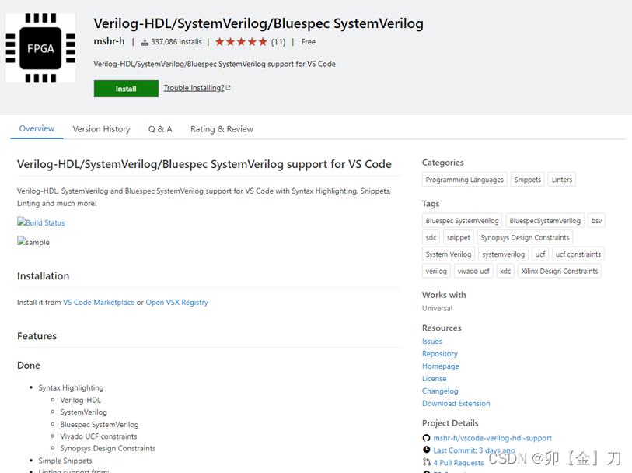The width and height of the screenshot is (632, 473).
Task: Open the Rating & Review tab
Action: (x=222, y=129)
